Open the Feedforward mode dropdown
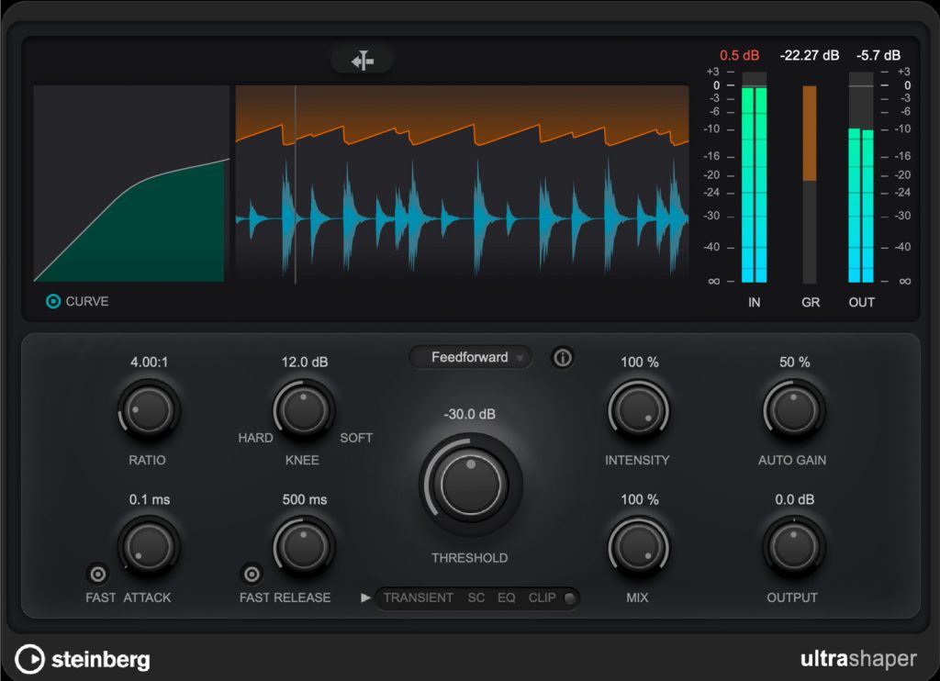Image resolution: width=940 pixels, height=681 pixels. [x=471, y=358]
